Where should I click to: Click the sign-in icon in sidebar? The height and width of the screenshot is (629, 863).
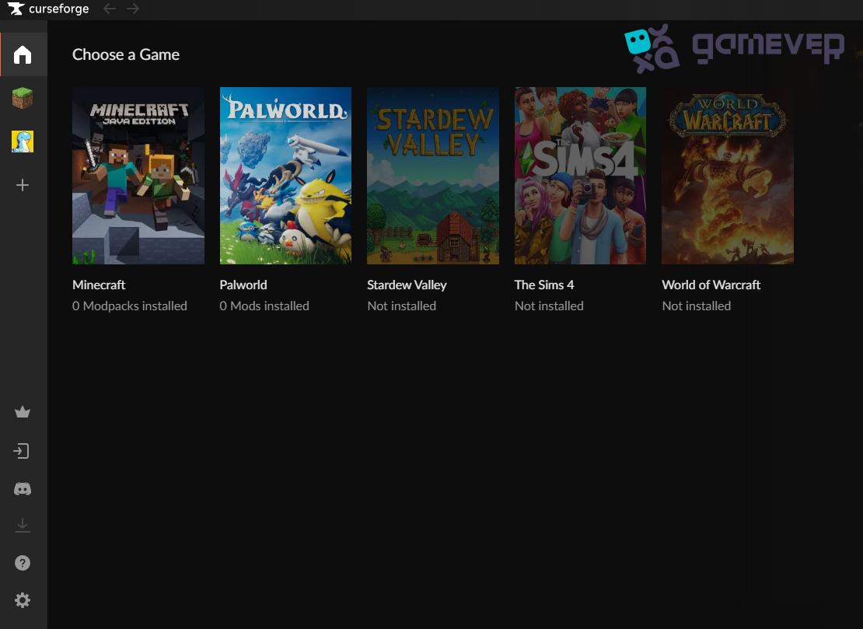click(x=22, y=450)
